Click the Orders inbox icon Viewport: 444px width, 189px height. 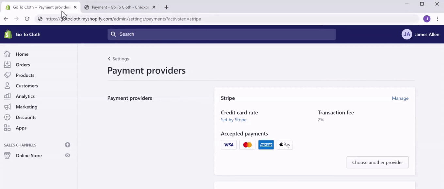click(x=7, y=65)
